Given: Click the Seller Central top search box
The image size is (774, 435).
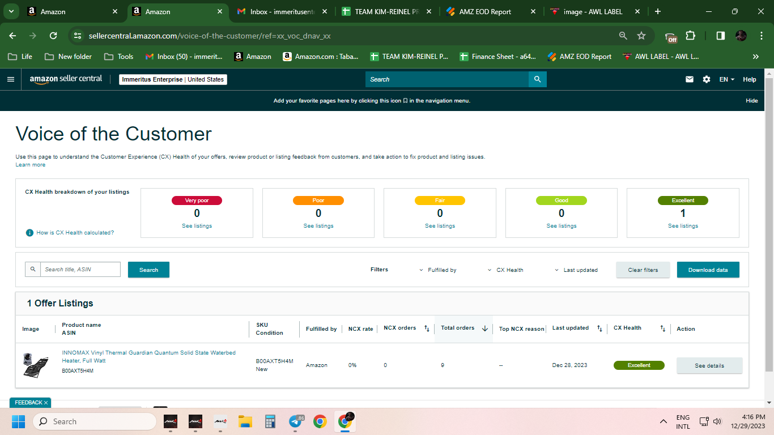Looking at the screenshot, I should point(446,79).
